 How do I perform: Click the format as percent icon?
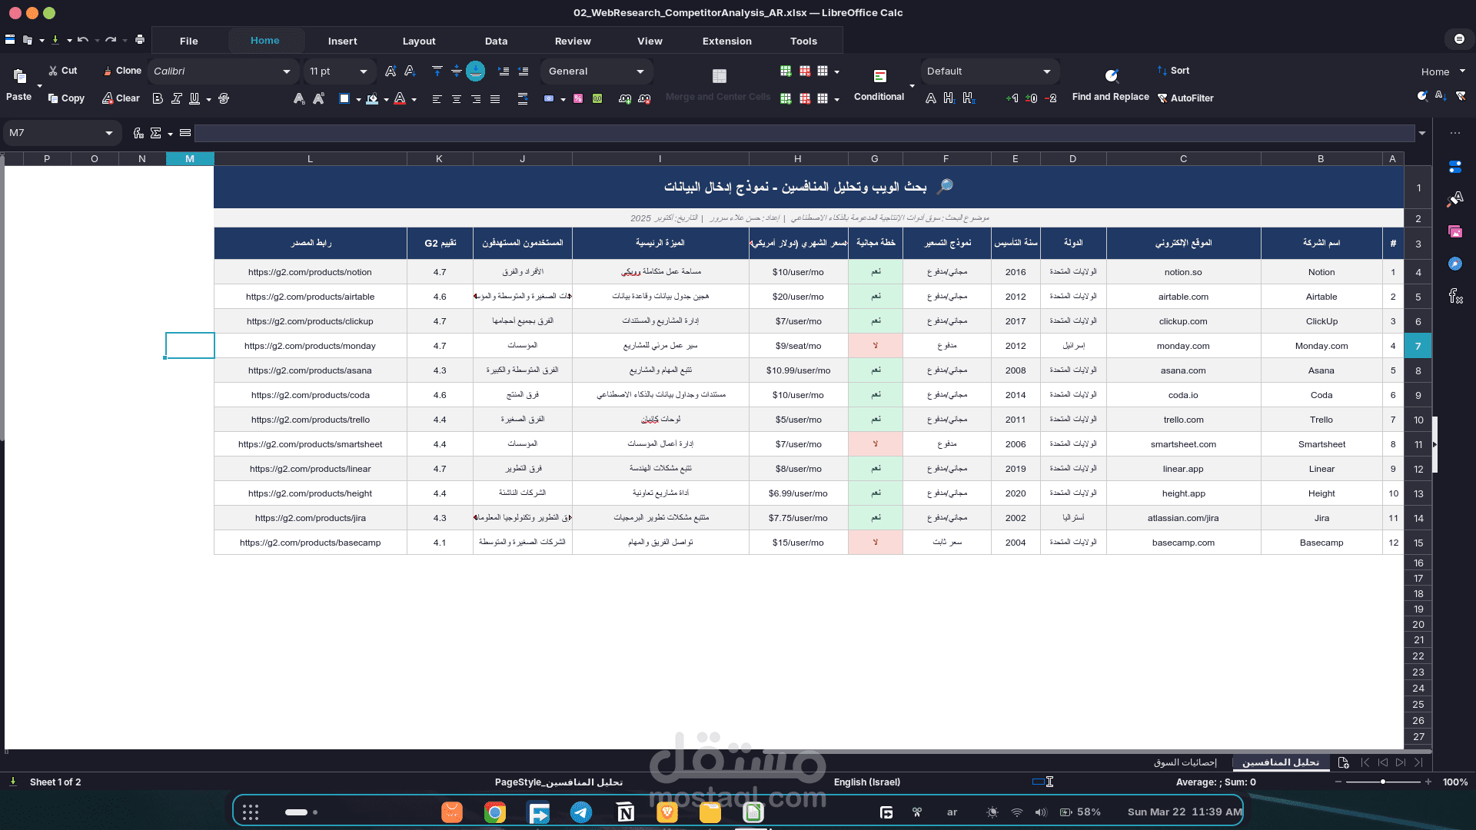coord(578,98)
